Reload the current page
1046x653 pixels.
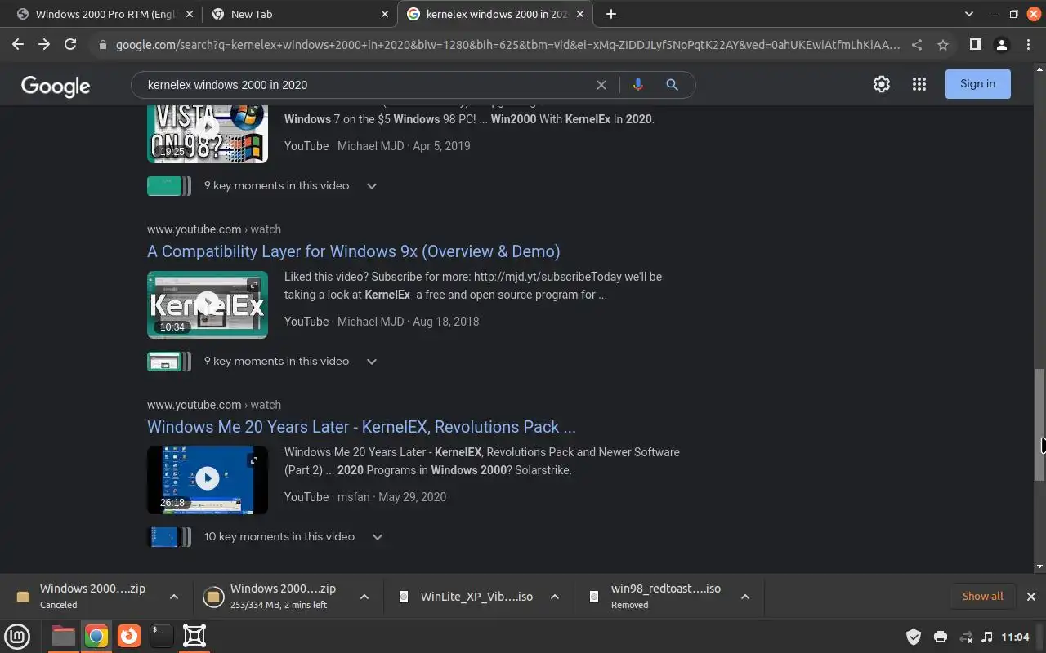pos(70,45)
